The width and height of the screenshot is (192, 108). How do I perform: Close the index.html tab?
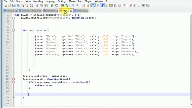(57, 11)
